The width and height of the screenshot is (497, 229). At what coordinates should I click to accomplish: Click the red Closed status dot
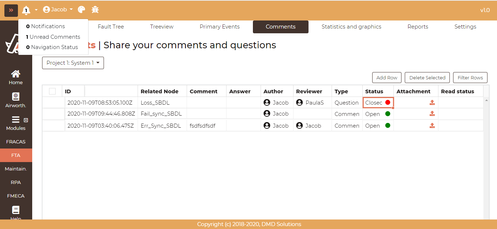[x=388, y=102]
